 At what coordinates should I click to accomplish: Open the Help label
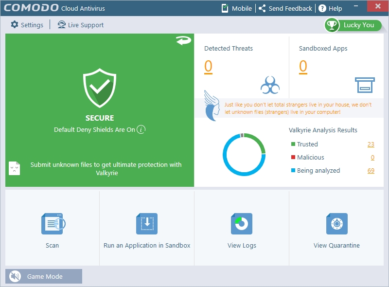pos(336,9)
